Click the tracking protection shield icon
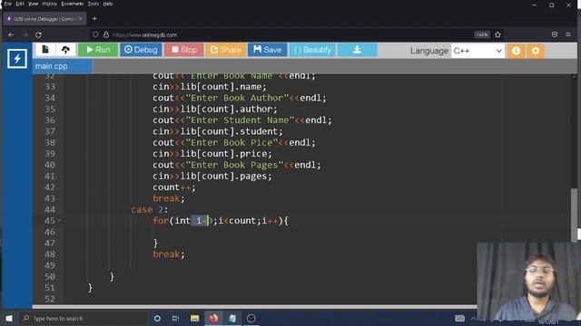Image resolution: width=581 pixels, height=326 pixels. [95, 34]
